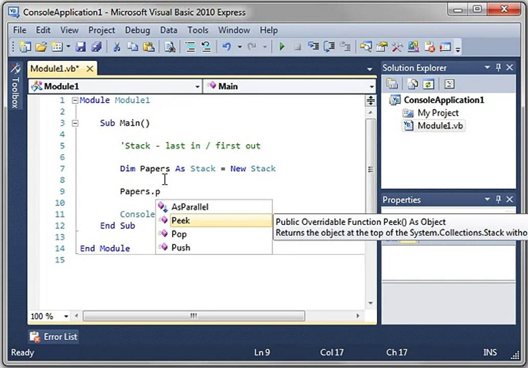Click the Save All toolbar icon
Screen dimensions: 528x368
96,47
